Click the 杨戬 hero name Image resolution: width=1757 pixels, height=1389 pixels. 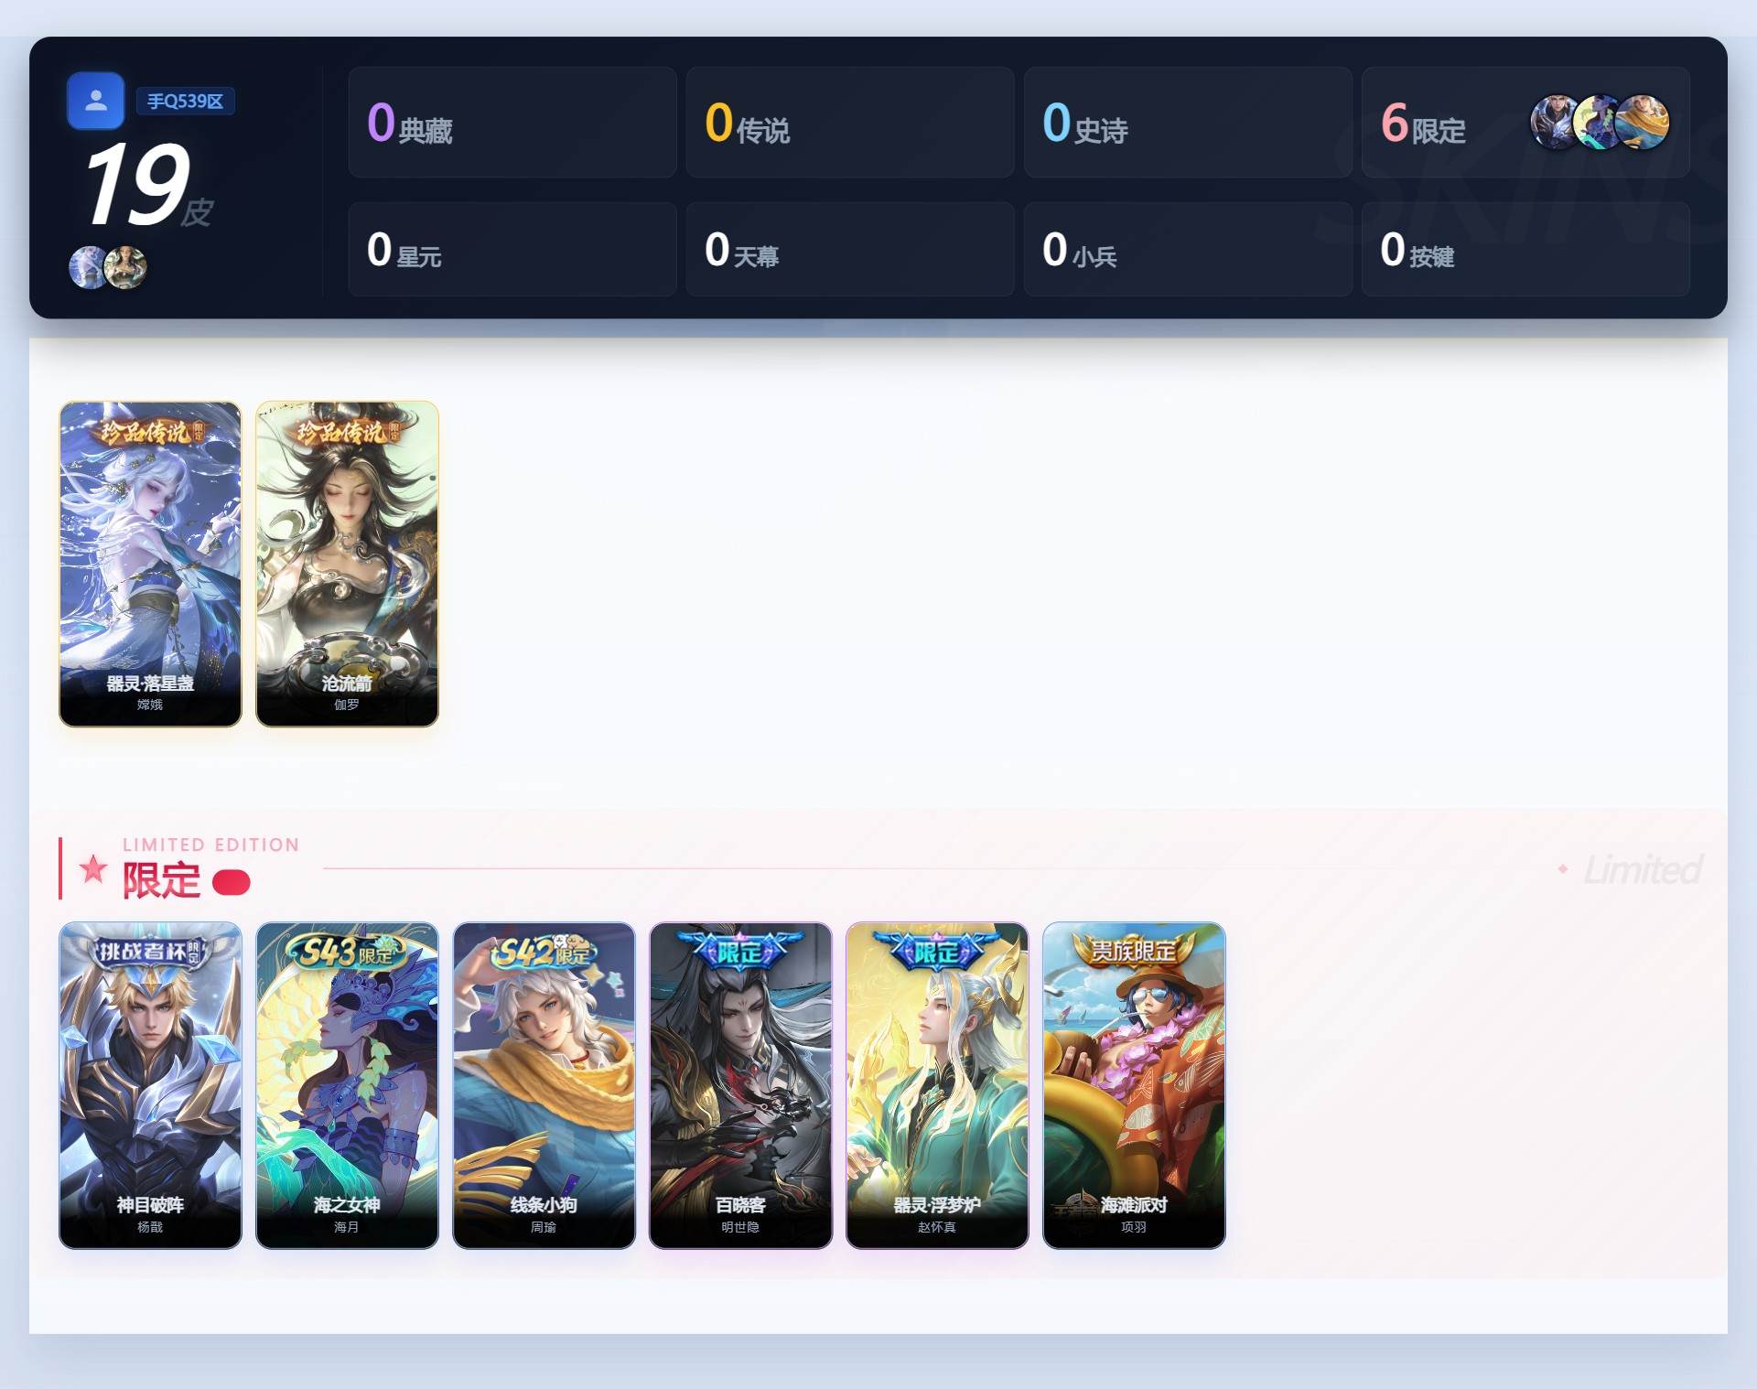[x=150, y=1227]
